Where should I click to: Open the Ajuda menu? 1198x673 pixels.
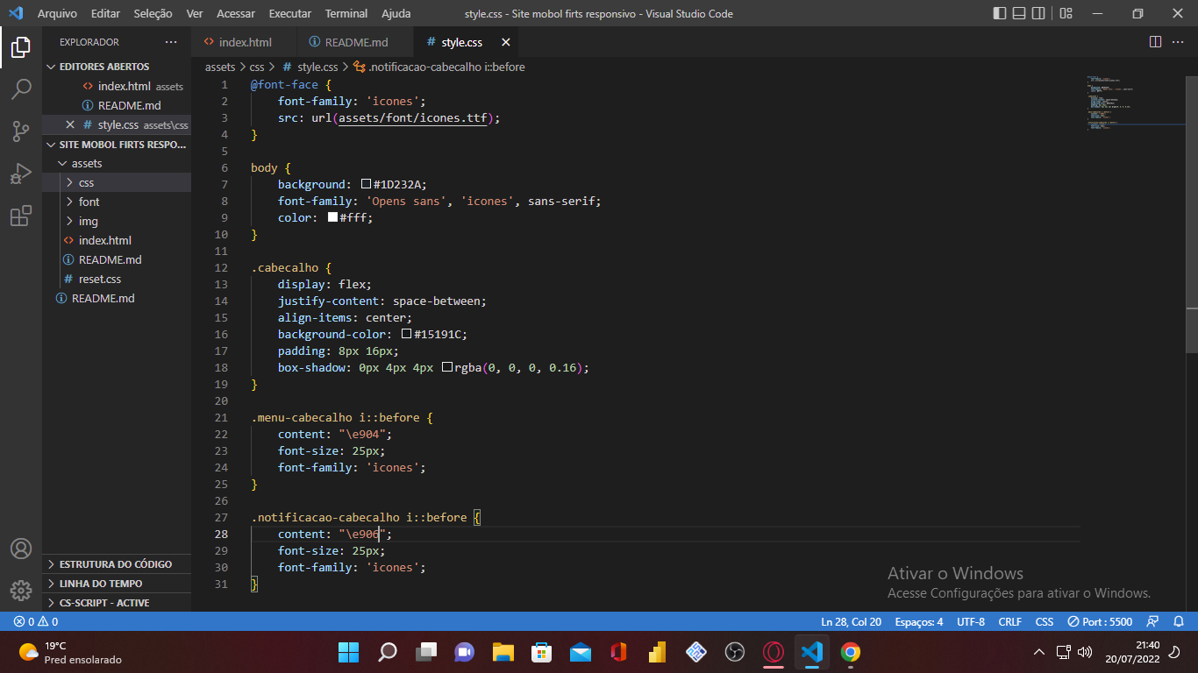396,14
